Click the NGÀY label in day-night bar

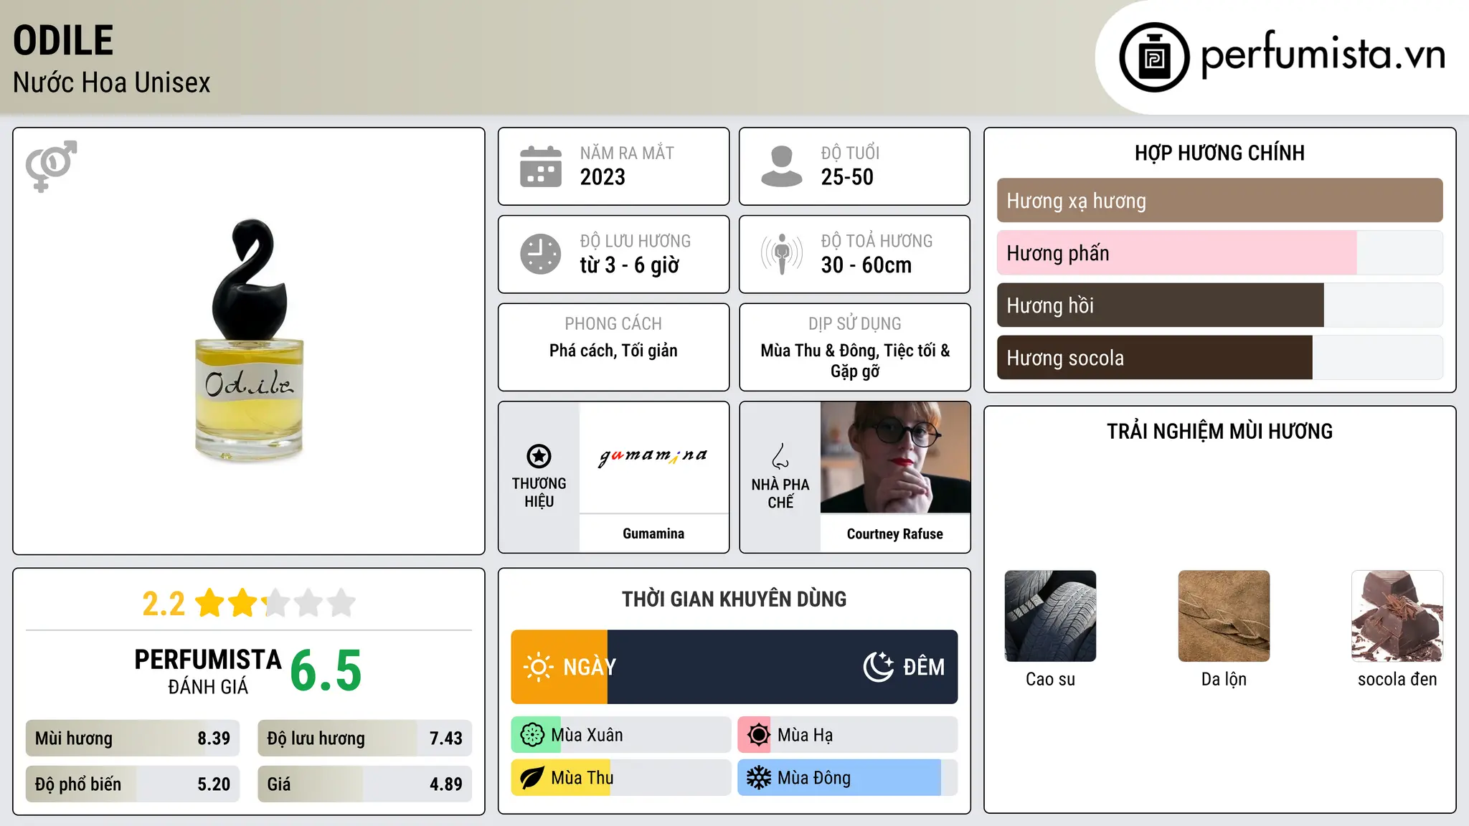point(590,667)
